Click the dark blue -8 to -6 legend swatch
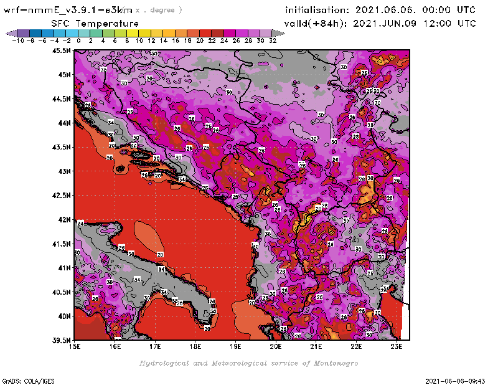This screenshot has height=385, width=498. point(35,33)
